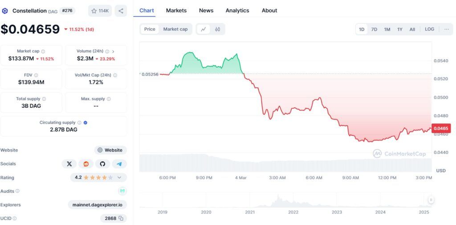This screenshot has width=456, height=225.
Task: Click the $0.04659 price heading
Action: coord(30,29)
